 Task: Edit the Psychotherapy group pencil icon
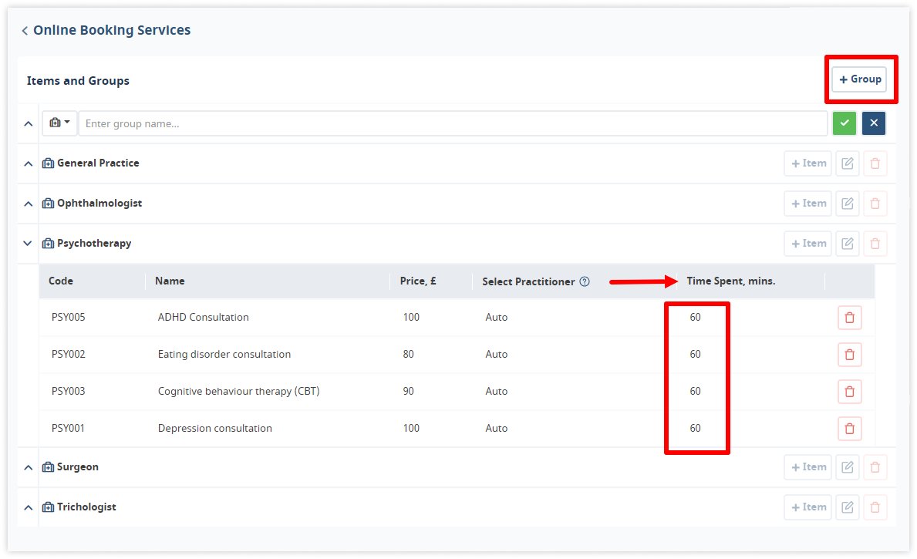tap(847, 243)
